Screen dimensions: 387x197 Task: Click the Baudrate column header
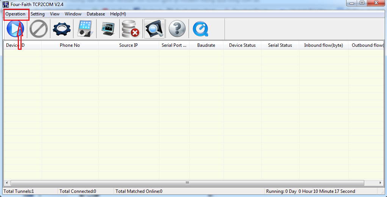206,45
